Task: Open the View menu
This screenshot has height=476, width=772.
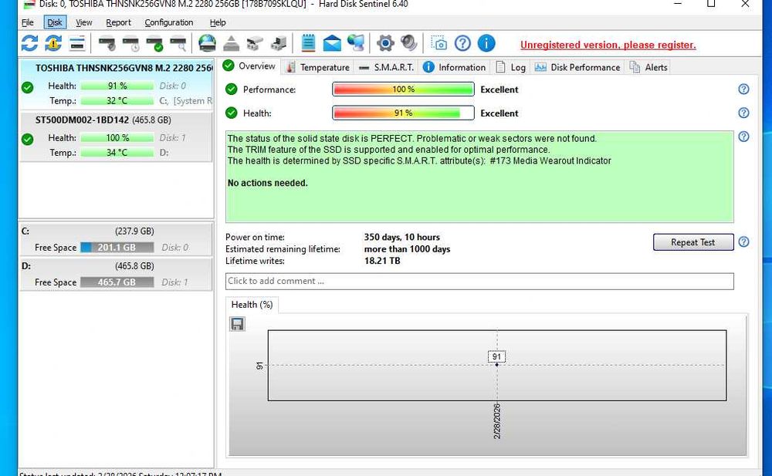Action: pyautogui.click(x=83, y=22)
